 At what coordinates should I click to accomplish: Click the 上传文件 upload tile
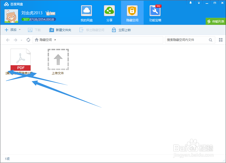coord(58,62)
